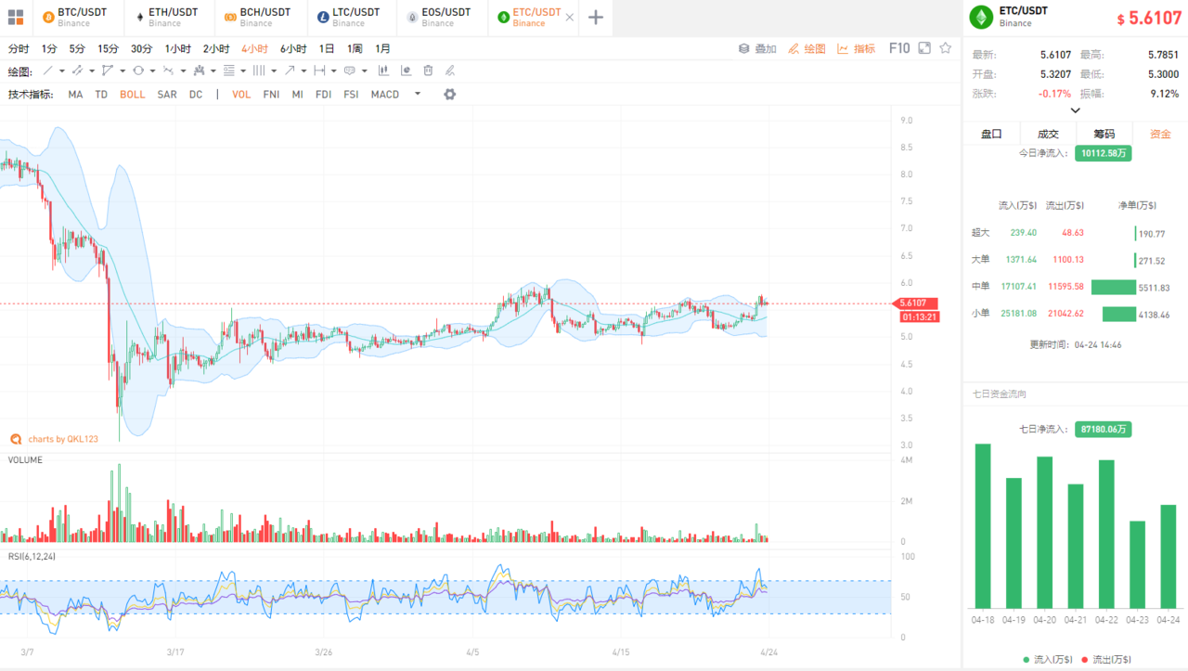The image size is (1188, 671).
Task: Expand more price details chevron
Action: click(1075, 110)
